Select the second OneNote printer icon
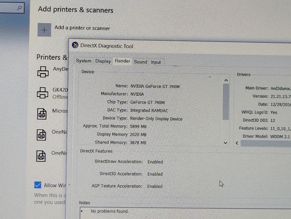Viewport: 291px width, 219px height. pos(41,156)
